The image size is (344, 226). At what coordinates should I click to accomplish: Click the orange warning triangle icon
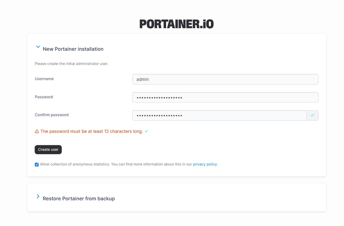pyautogui.click(x=37, y=131)
